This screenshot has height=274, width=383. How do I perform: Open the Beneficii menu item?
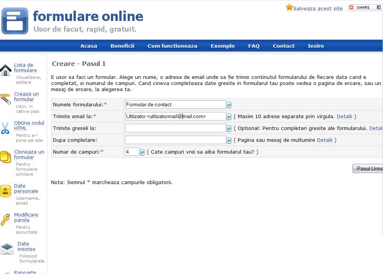[x=122, y=46]
